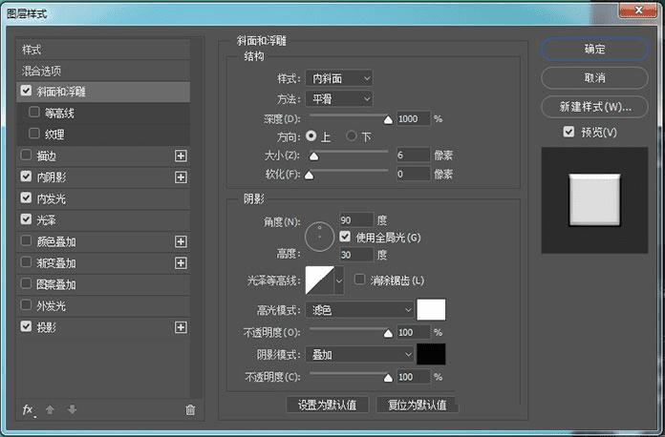Click the 新建样式(W)... button
Image resolution: width=665 pixels, height=437 pixels.
[x=594, y=107]
